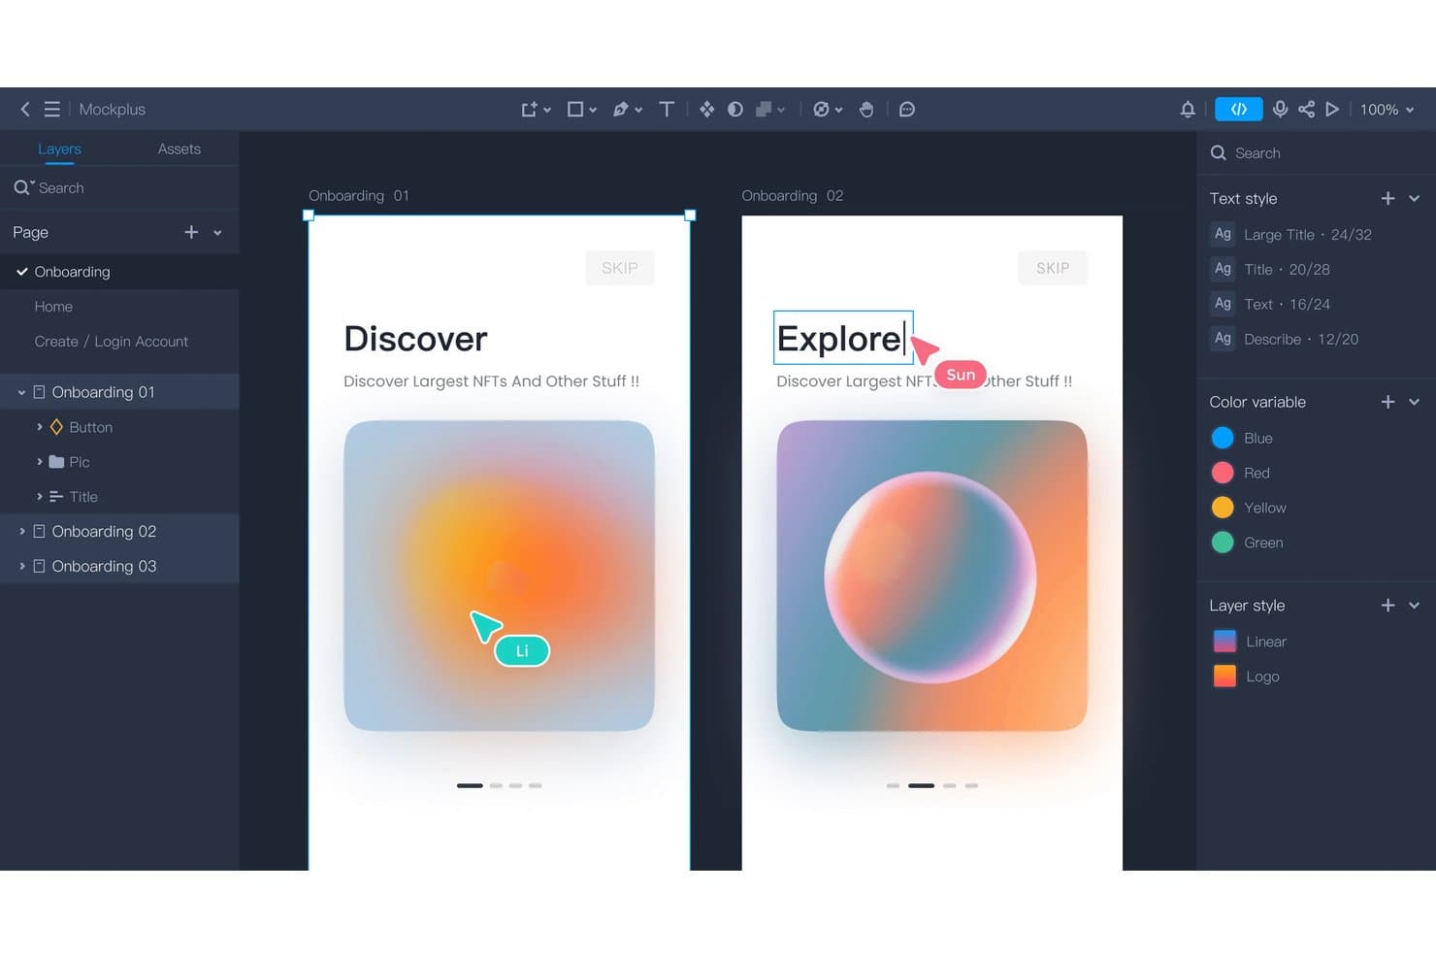Select the Hand pan tool
Viewport: 1436px width, 958px height.
tap(866, 110)
